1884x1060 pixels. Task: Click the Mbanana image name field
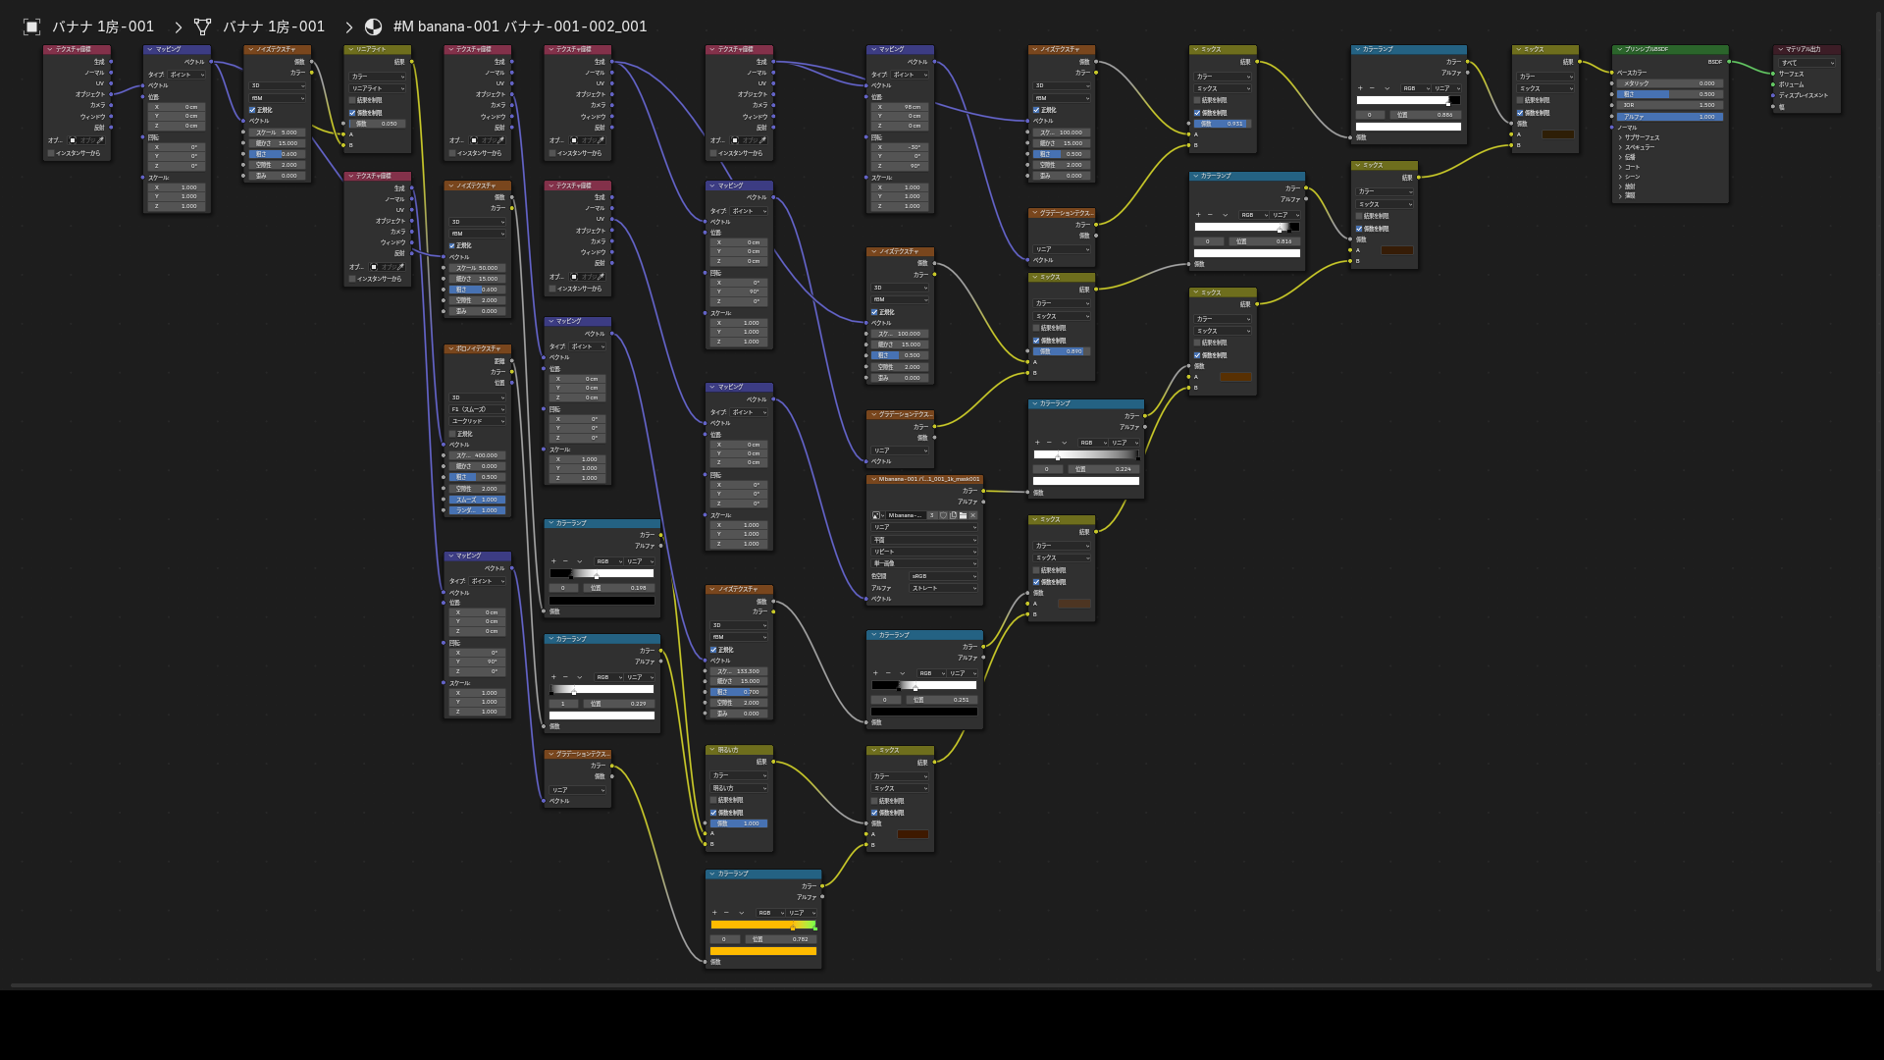click(x=907, y=515)
